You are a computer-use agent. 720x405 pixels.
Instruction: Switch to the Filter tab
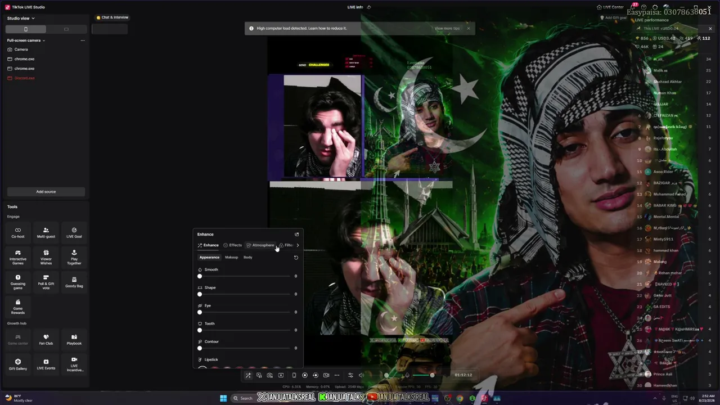pos(286,245)
